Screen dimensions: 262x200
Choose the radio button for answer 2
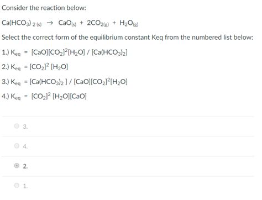pos(17,166)
